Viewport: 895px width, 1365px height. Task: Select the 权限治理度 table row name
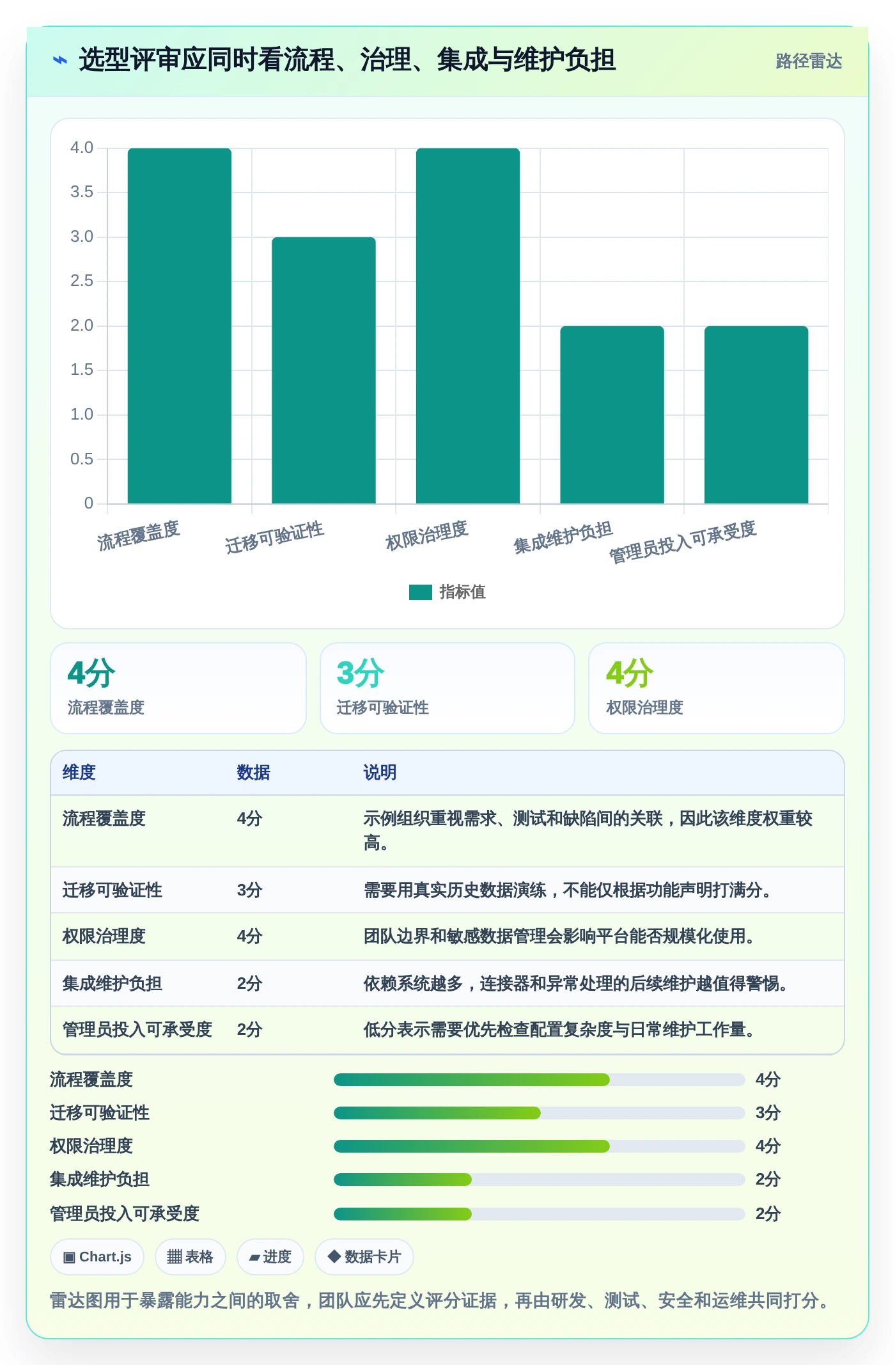[x=104, y=936]
